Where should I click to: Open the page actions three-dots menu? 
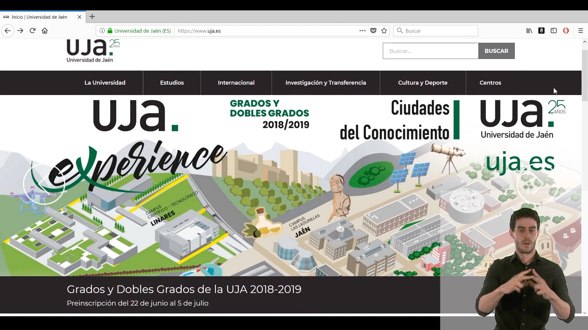pyautogui.click(x=363, y=31)
